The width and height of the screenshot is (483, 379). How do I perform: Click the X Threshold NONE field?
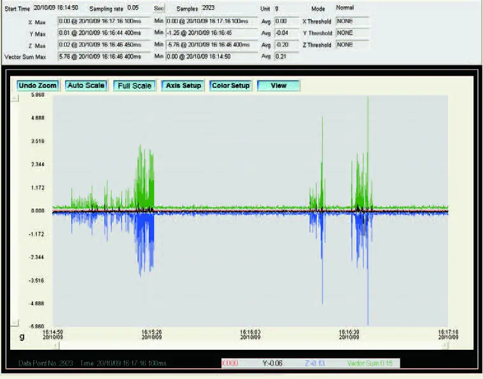coord(352,22)
